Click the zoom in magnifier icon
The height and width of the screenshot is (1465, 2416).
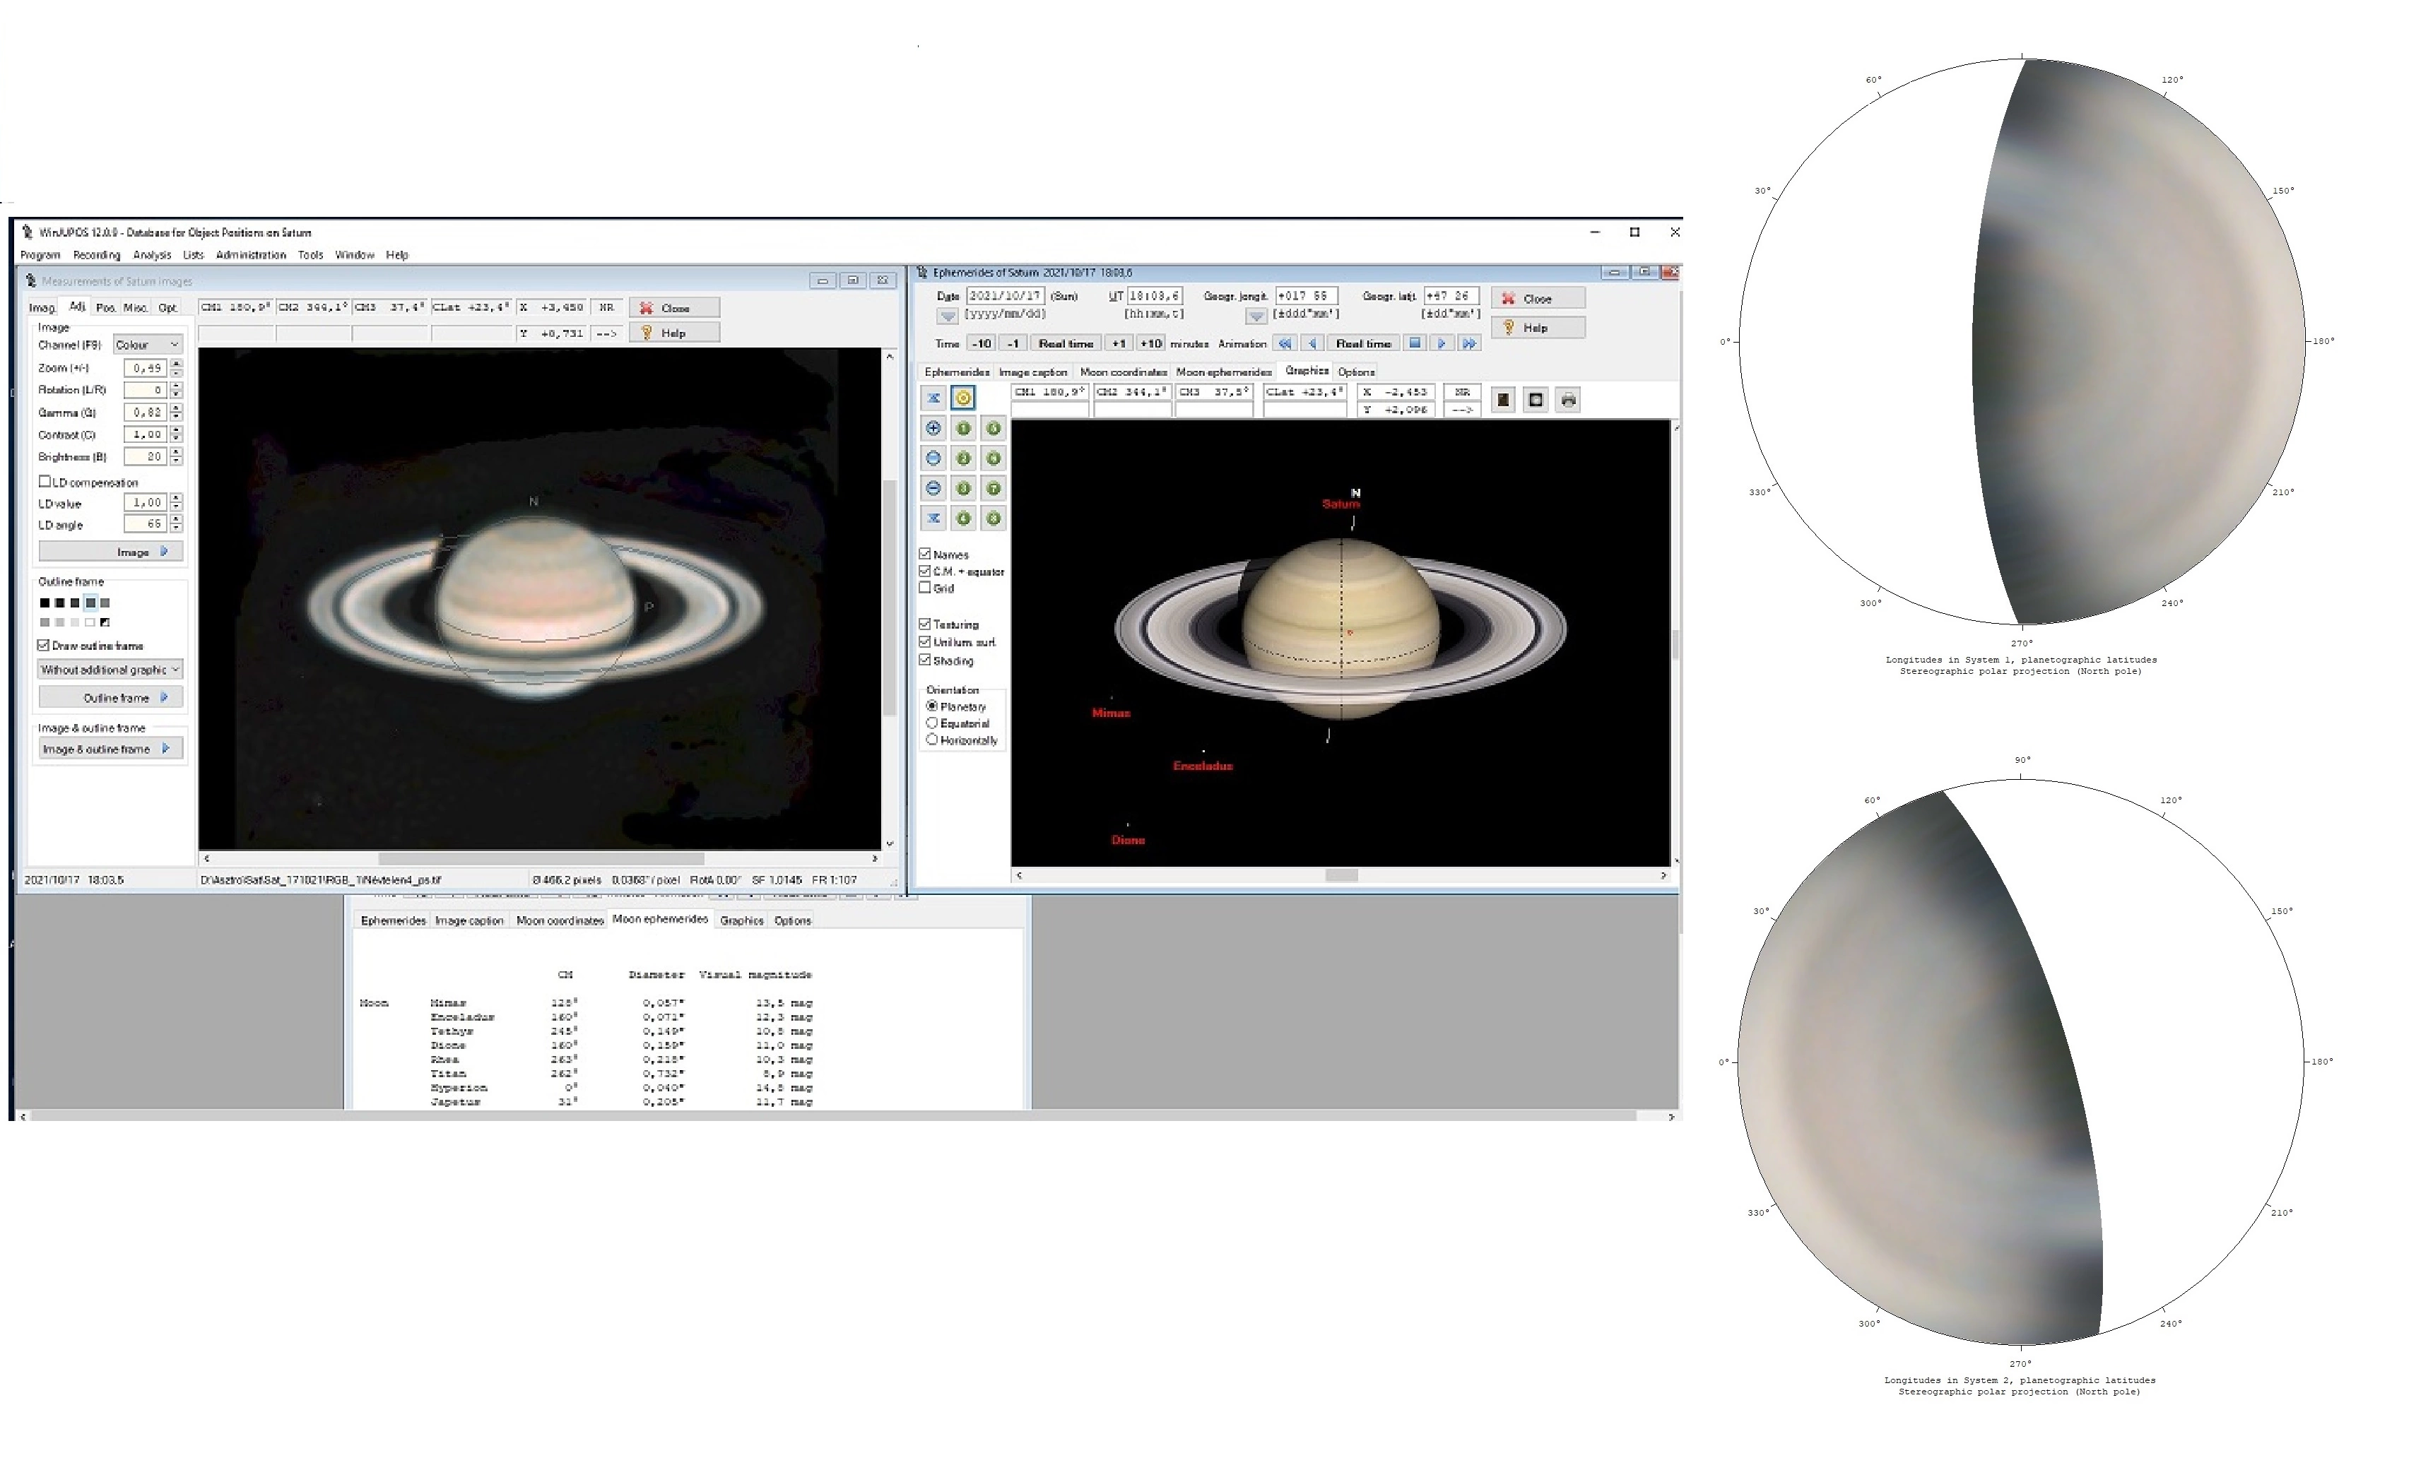tap(933, 428)
